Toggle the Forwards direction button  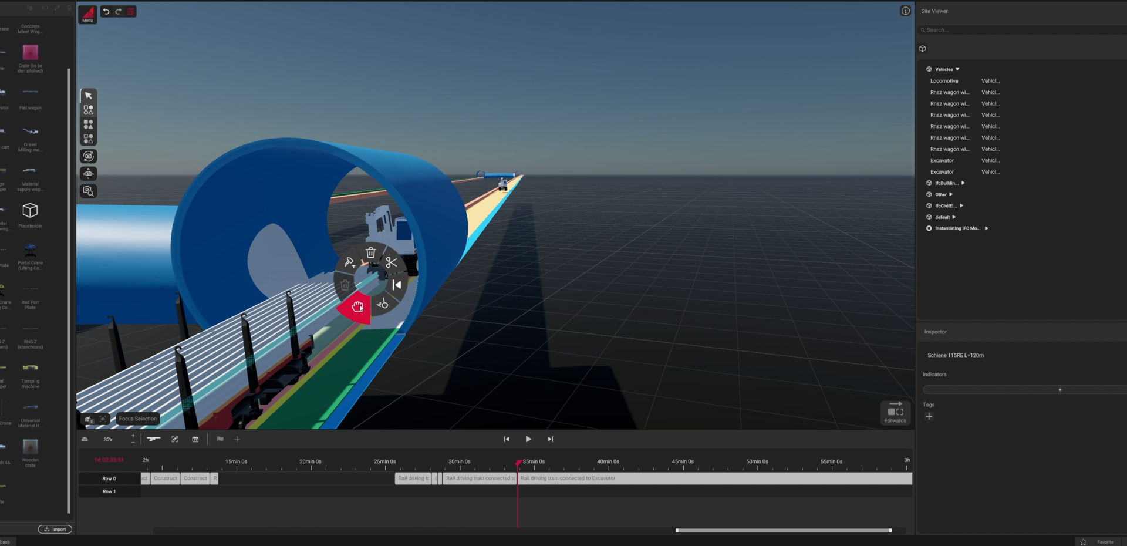[895, 413]
